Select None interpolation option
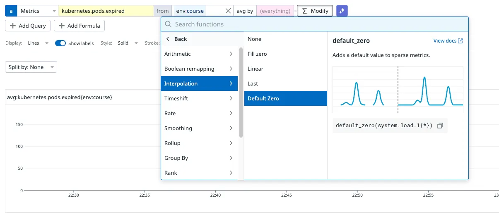 [x=286, y=39]
